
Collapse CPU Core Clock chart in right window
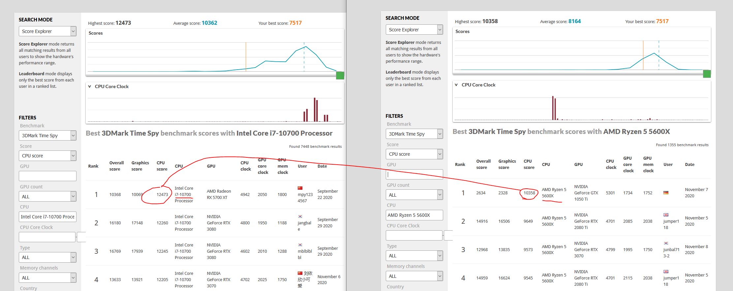pyautogui.click(x=456, y=85)
